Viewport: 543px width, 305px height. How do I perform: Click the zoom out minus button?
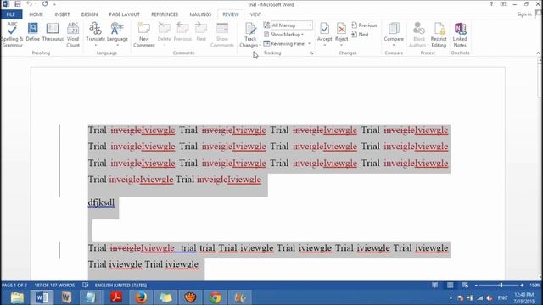(476, 286)
